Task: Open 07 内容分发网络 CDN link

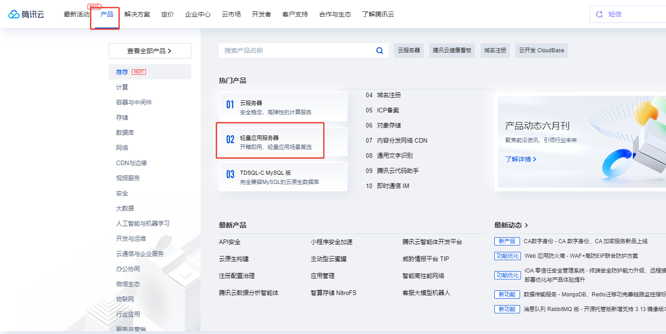Action: tap(397, 140)
